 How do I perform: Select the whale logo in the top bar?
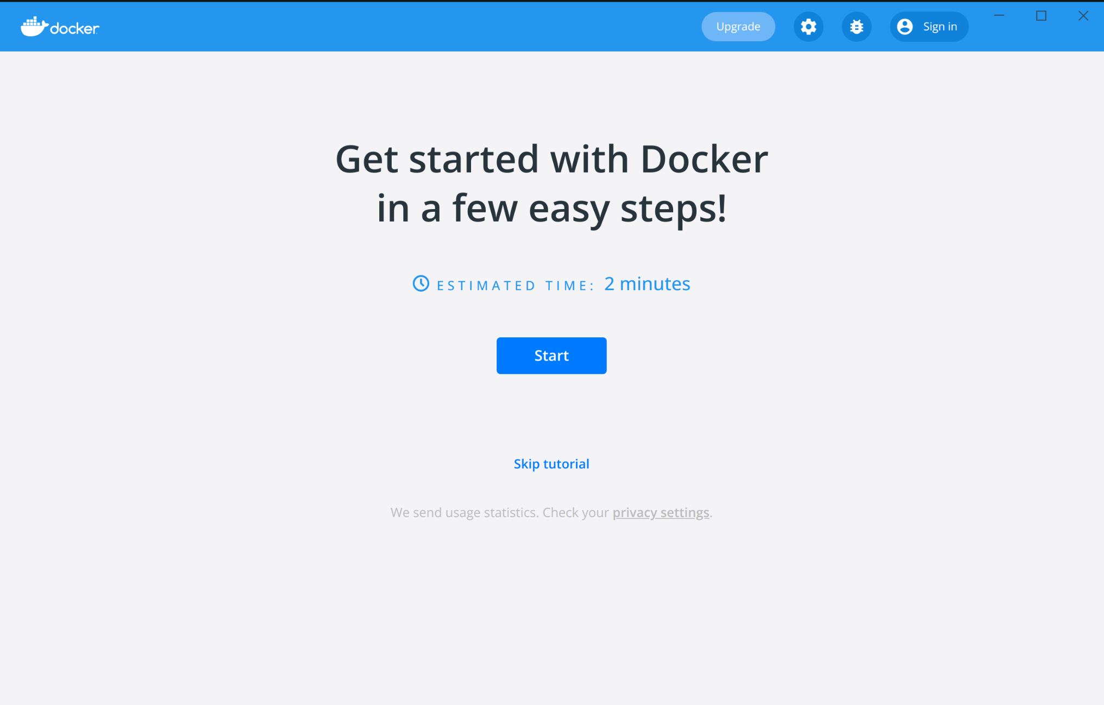(33, 25)
